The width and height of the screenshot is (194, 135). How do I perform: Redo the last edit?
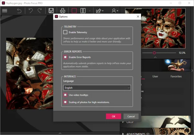(39, 11)
